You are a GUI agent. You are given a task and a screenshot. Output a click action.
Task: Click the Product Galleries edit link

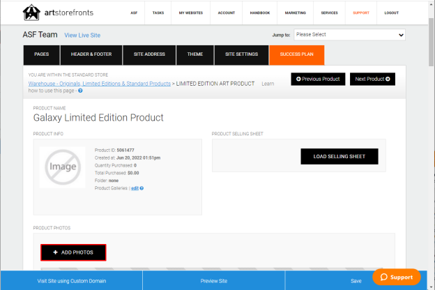click(x=135, y=188)
